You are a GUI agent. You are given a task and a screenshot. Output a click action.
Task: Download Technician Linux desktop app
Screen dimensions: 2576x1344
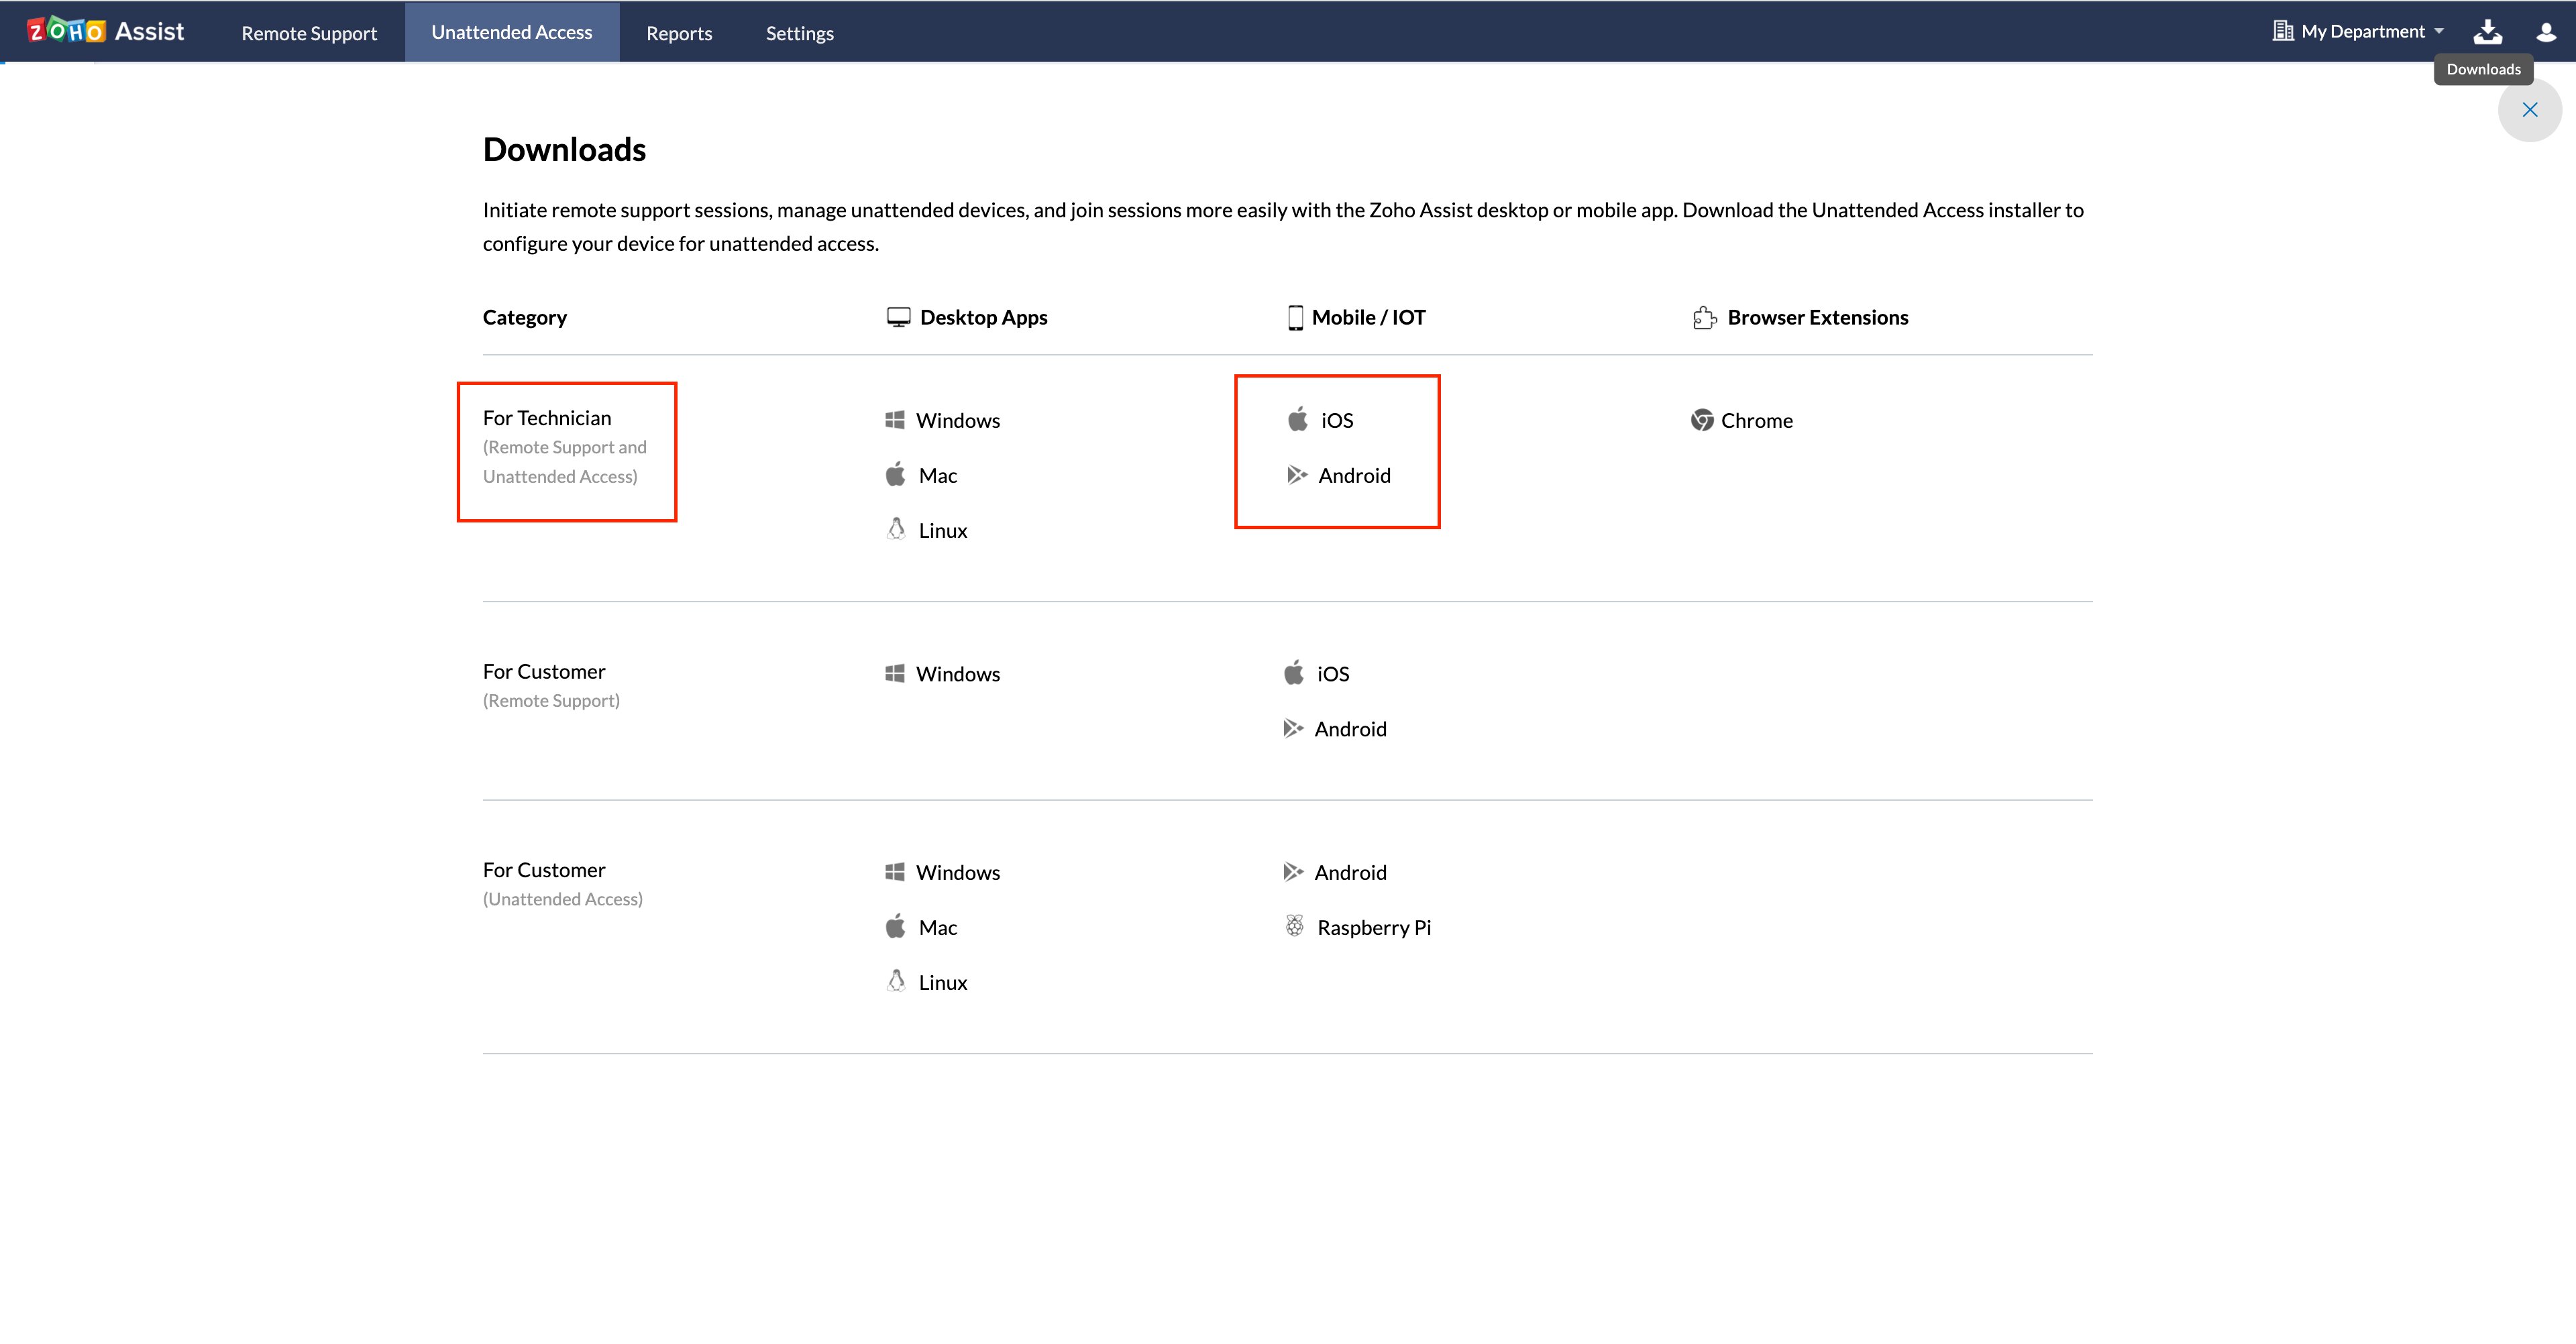pyautogui.click(x=941, y=531)
